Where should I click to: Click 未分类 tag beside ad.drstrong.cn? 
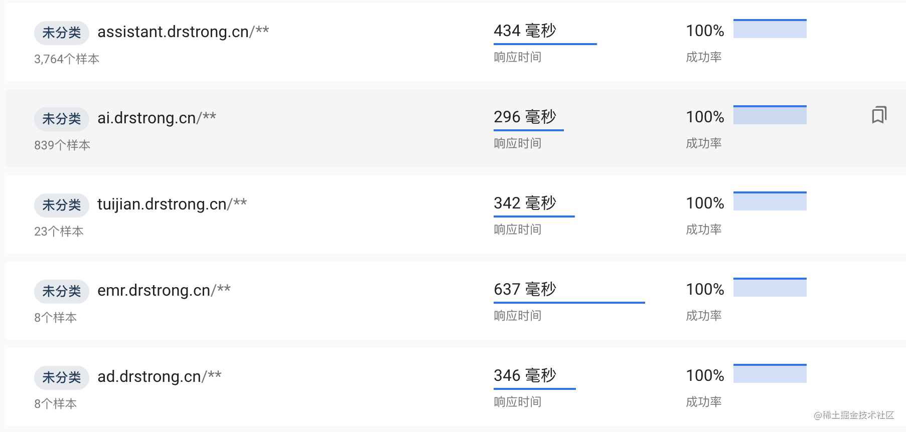[x=62, y=377]
